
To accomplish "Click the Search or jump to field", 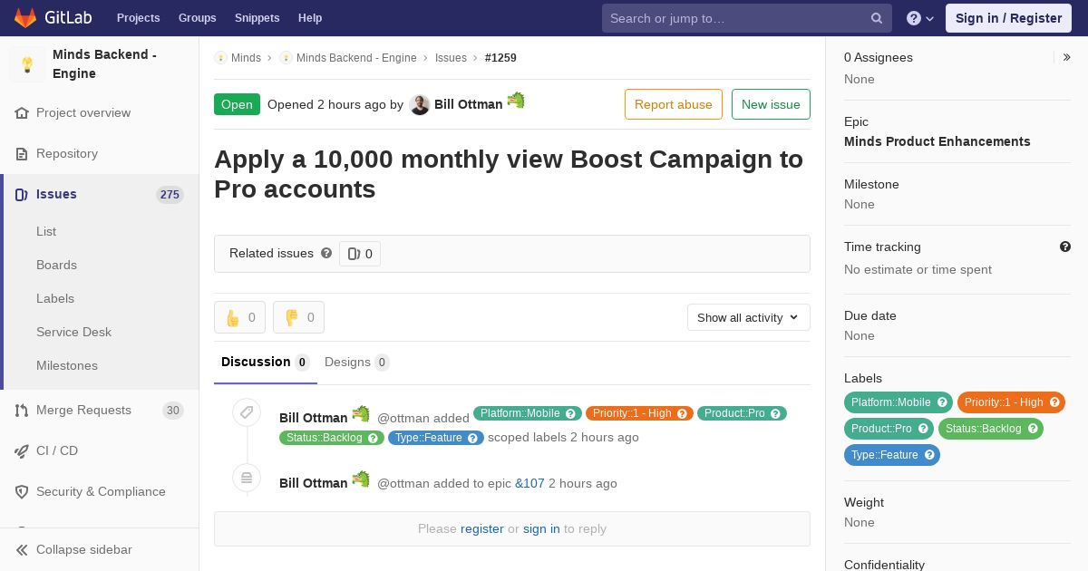I will click(x=747, y=18).
